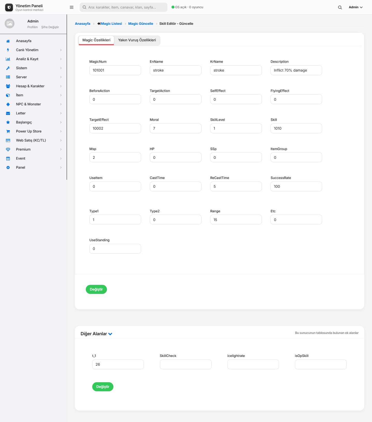Open the Şifre Değiştir link
This screenshot has width=372, height=422.
coord(50,27)
